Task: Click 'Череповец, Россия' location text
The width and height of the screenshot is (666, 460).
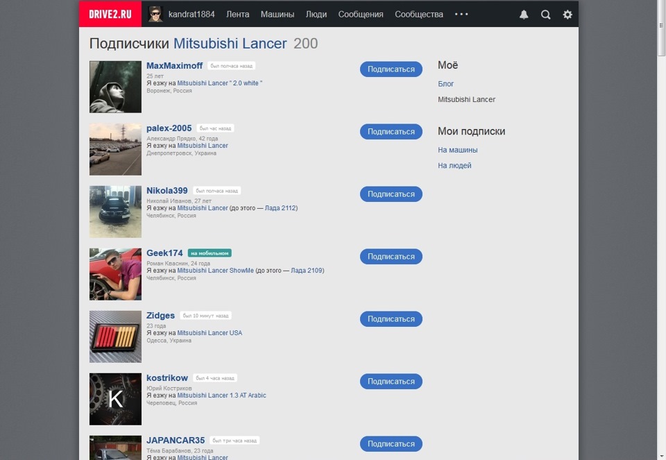Action: [x=171, y=403]
